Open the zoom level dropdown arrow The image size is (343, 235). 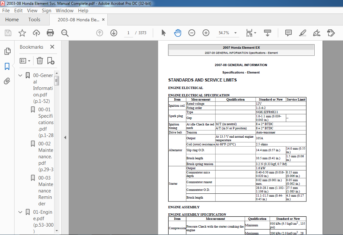coord(235,33)
